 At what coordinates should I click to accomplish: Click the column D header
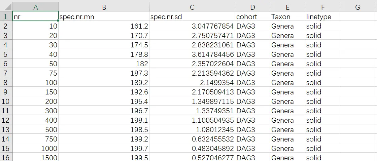(x=252, y=7)
